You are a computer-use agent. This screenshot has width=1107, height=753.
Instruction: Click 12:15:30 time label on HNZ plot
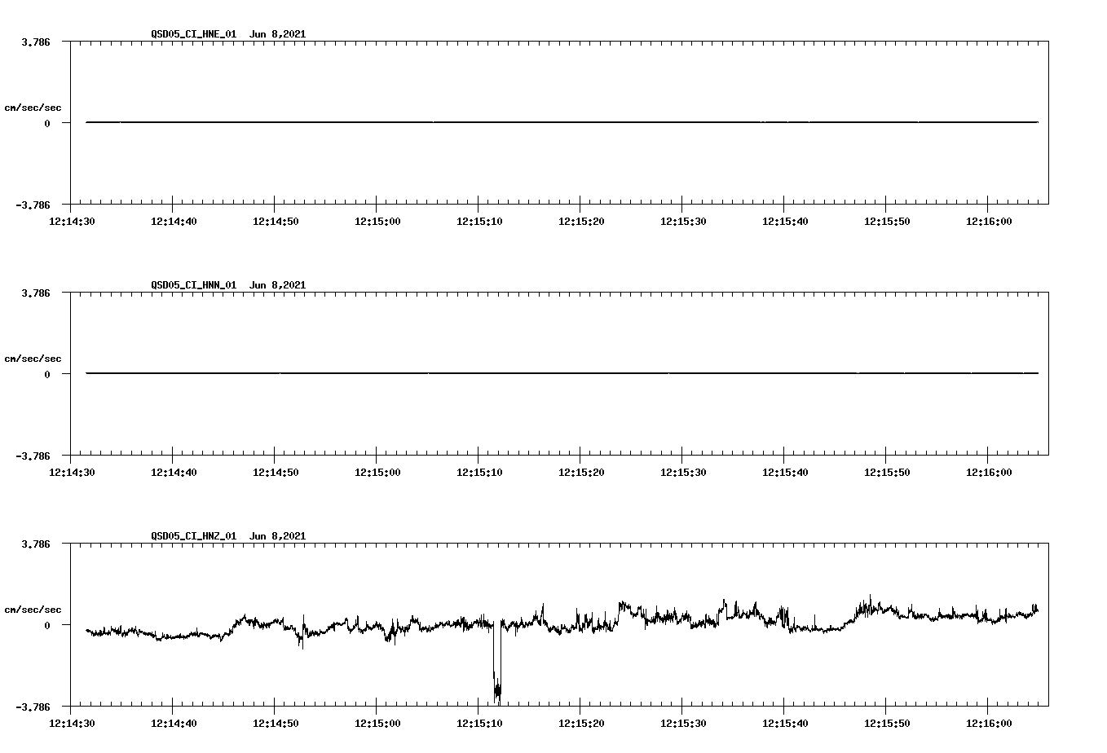(x=682, y=724)
